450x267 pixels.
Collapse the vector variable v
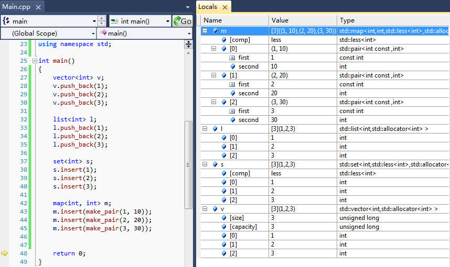205,208
